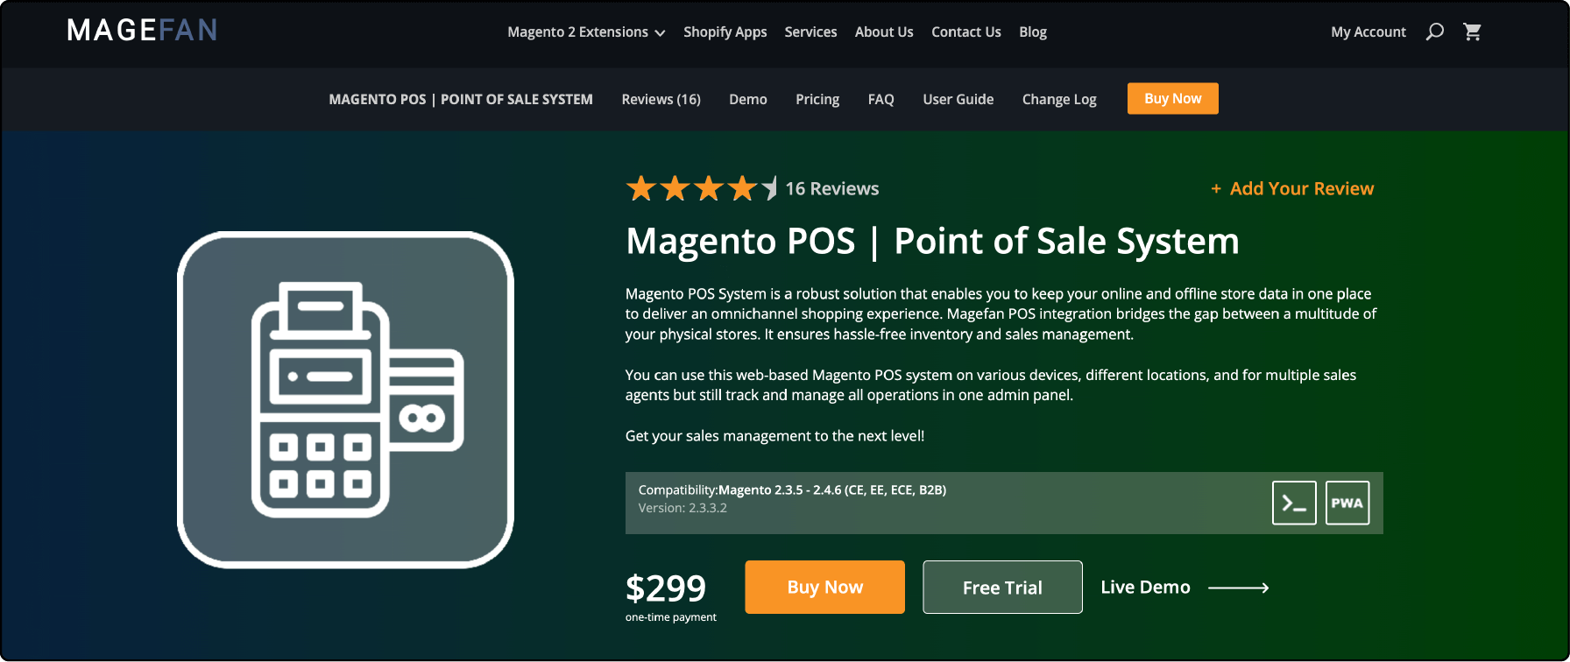Open the User Guide section

tap(958, 99)
